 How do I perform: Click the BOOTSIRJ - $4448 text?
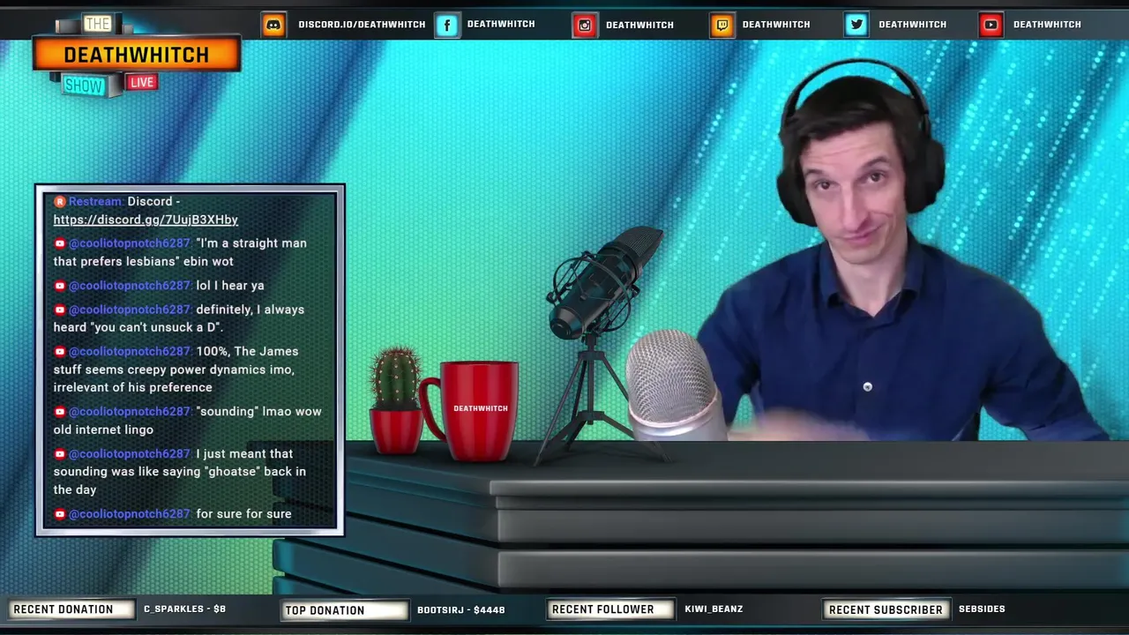461,610
